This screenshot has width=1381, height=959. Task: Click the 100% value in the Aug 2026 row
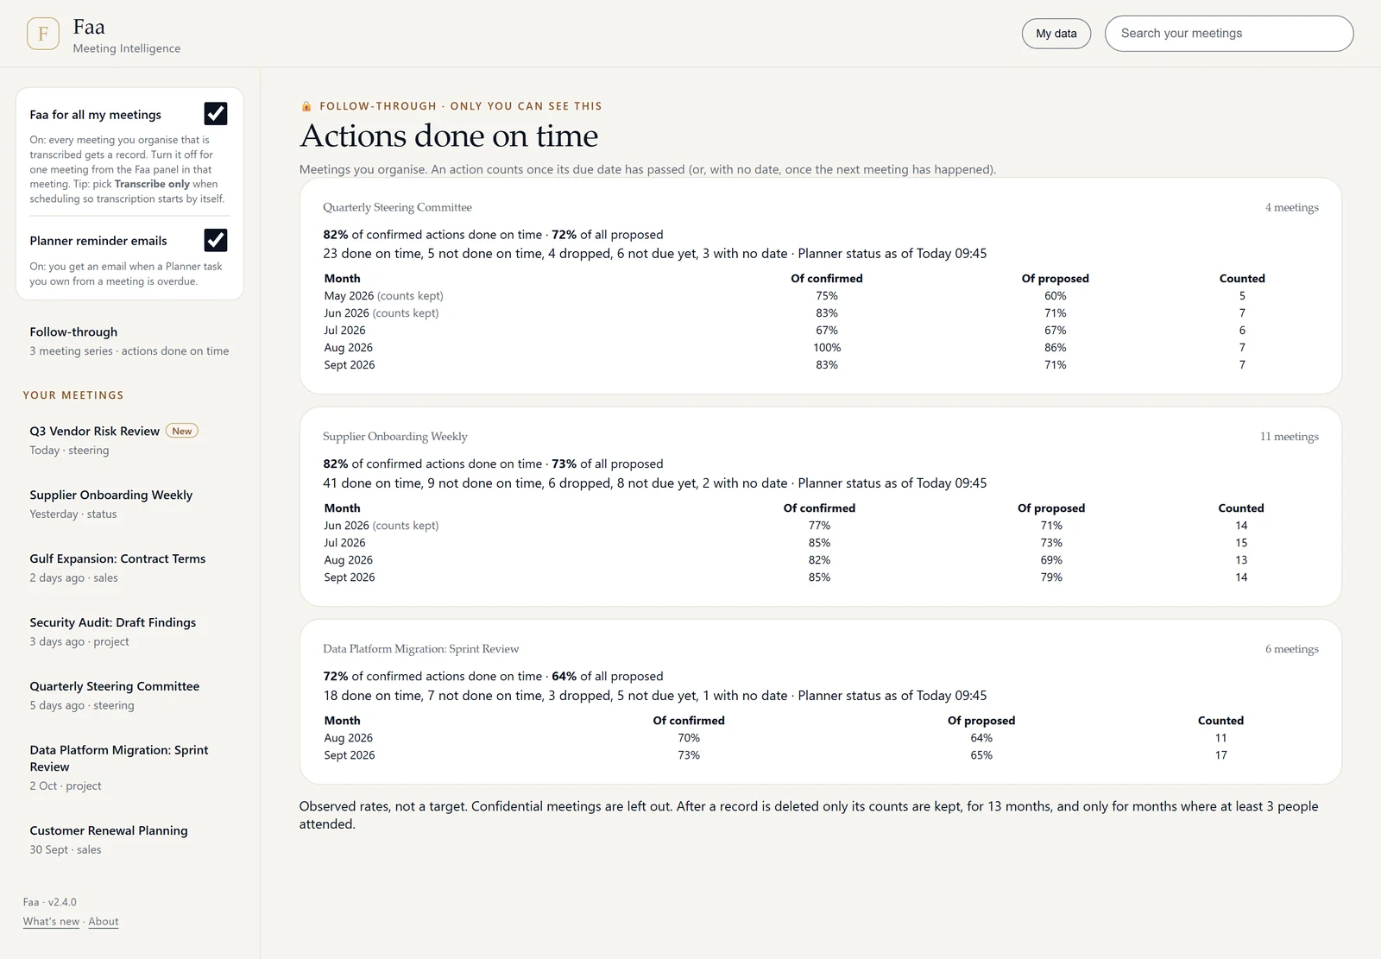827,348
